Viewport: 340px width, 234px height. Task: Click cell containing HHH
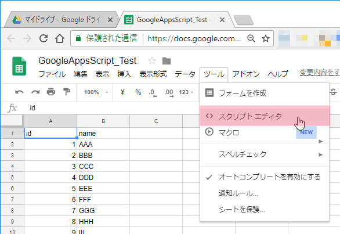pyautogui.click(x=103, y=222)
